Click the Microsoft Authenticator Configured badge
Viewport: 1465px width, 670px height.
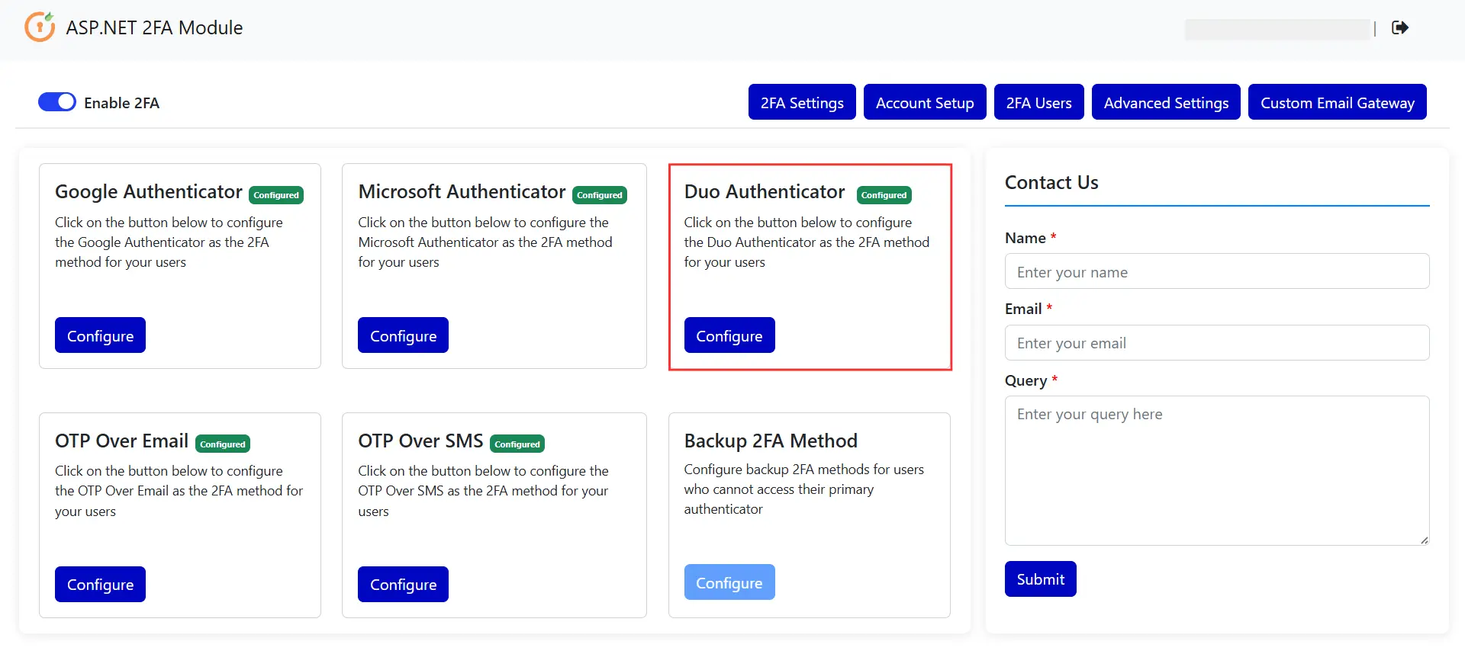(600, 195)
